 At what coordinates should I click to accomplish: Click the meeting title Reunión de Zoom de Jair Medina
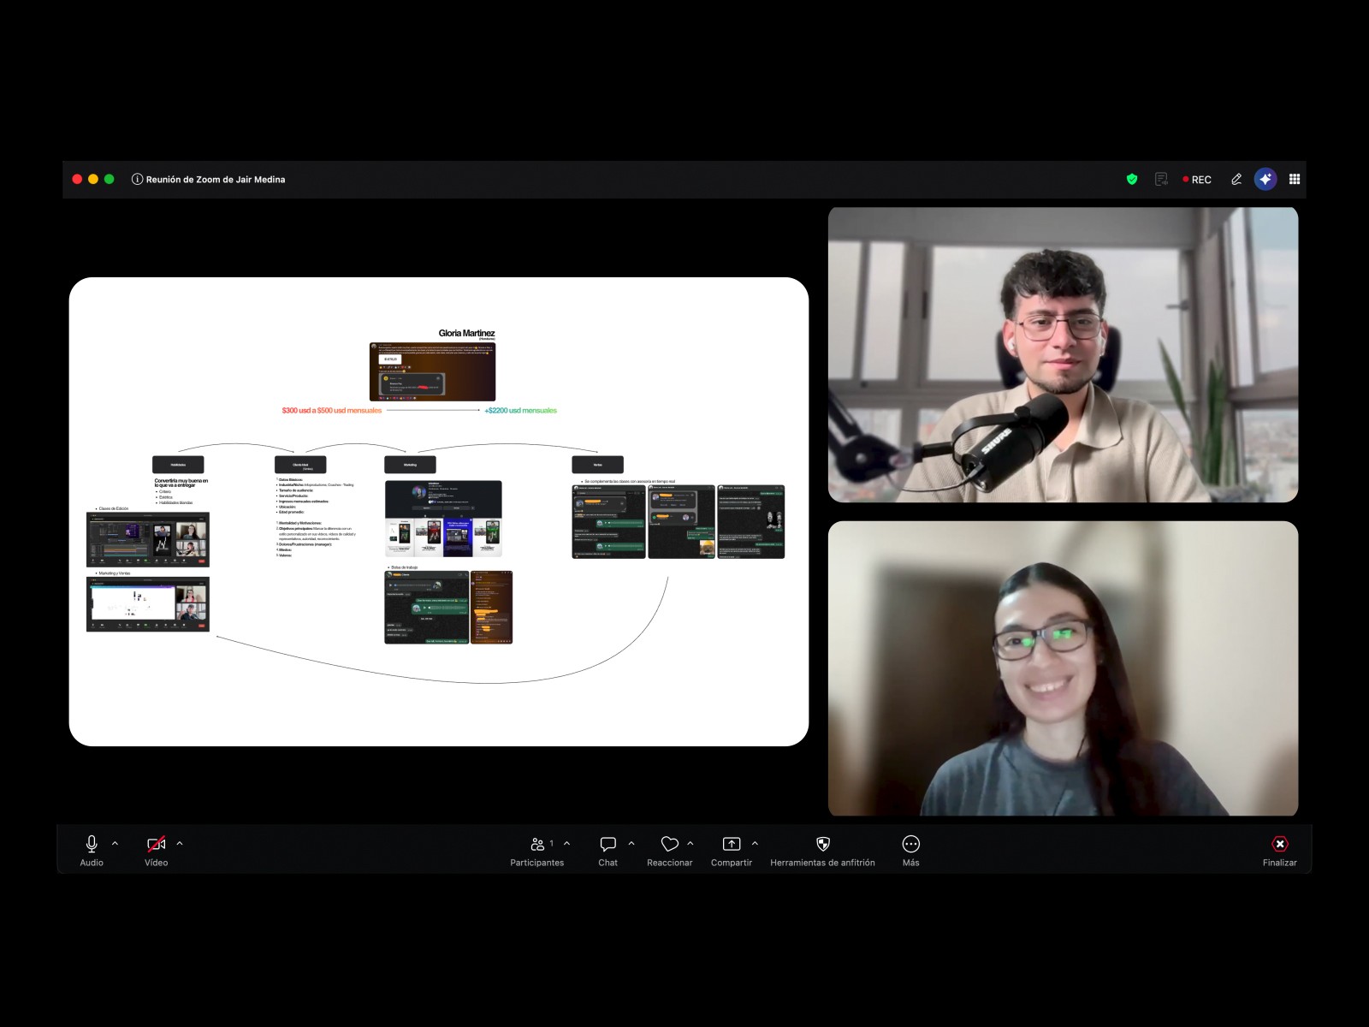216,180
